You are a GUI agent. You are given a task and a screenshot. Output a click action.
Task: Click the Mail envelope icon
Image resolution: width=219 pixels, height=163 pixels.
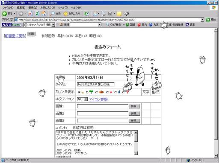(x=95, y=14)
